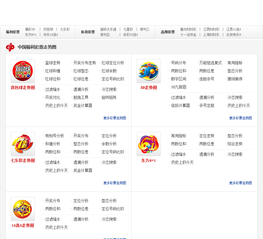Image resolution: width=263 pixels, height=239 pixels.
Task: Click the 七乐彩 logo icon
Action: (23, 144)
